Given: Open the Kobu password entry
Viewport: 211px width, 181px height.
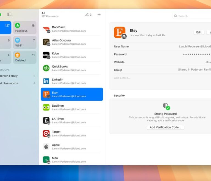Looking at the screenshot, I should point(72,55).
